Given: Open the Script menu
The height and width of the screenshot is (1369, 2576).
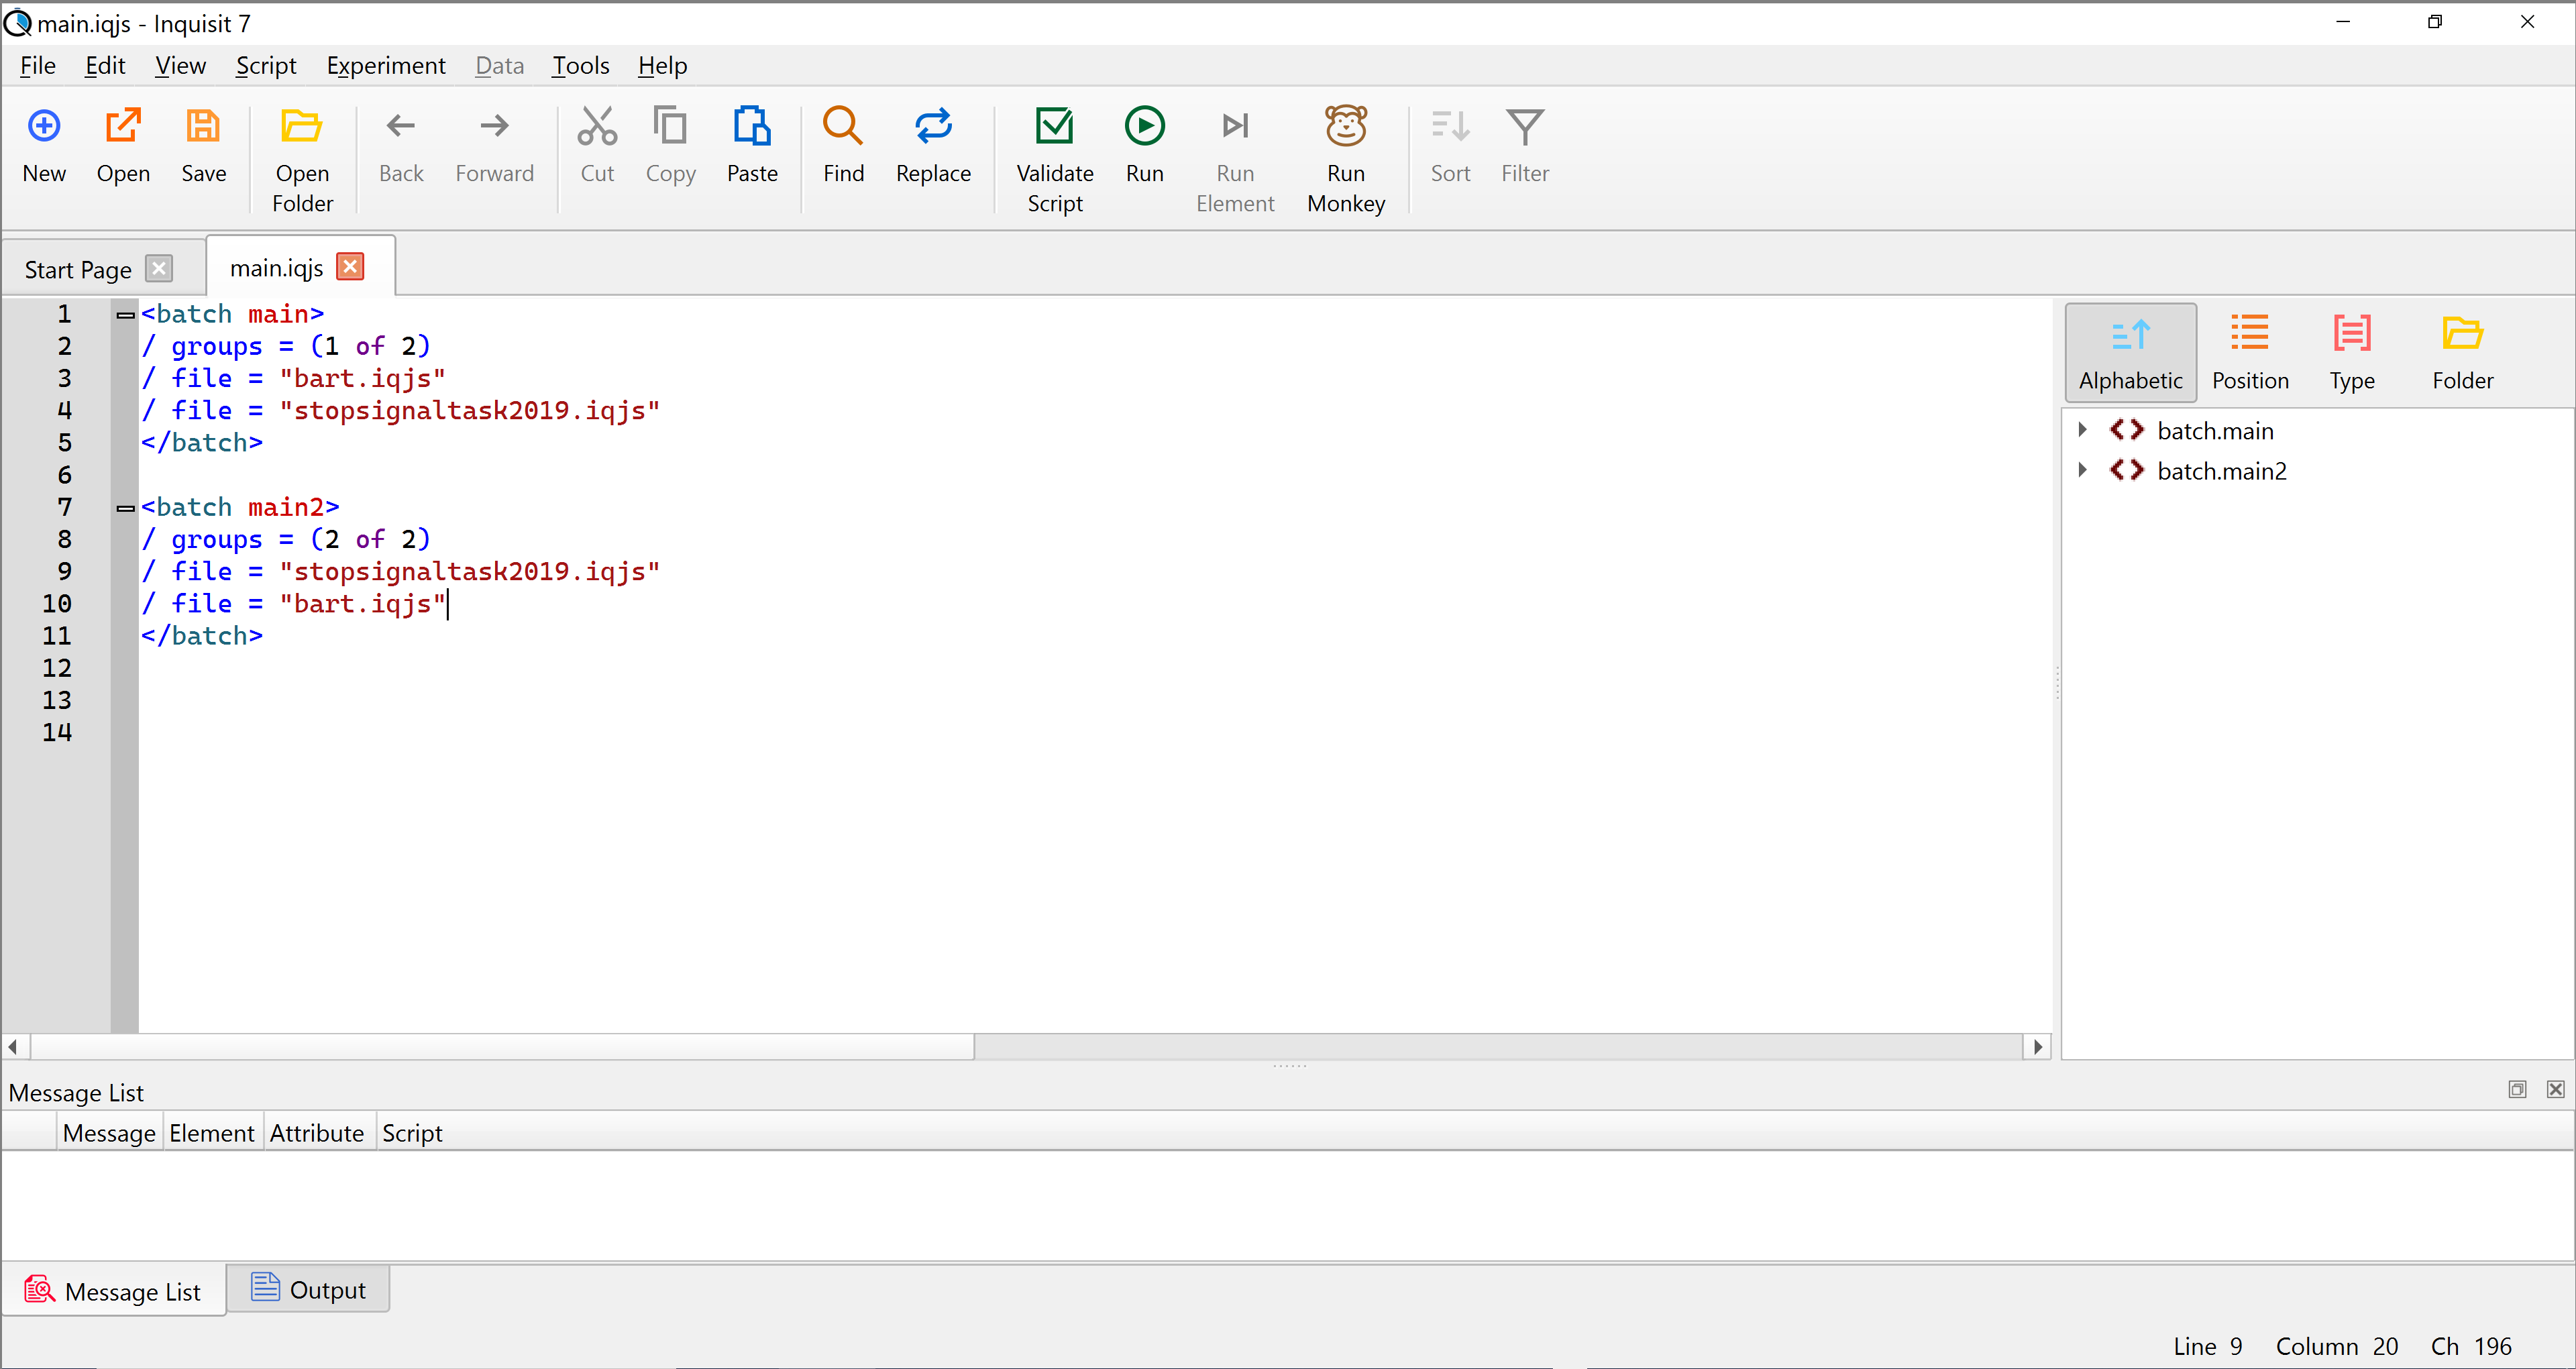Looking at the screenshot, I should point(264,64).
